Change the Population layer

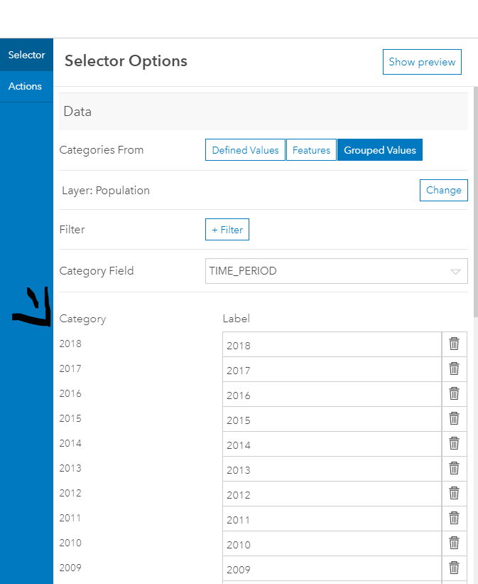tap(443, 190)
